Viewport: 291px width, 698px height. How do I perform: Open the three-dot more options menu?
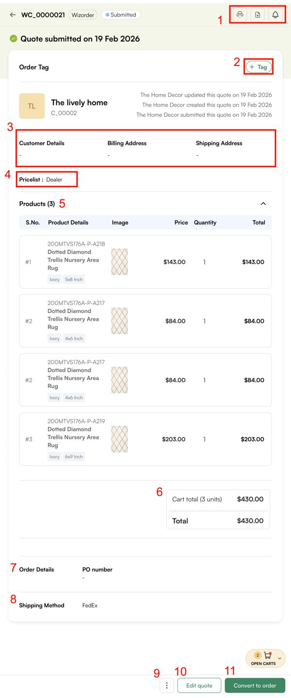[167, 685]
